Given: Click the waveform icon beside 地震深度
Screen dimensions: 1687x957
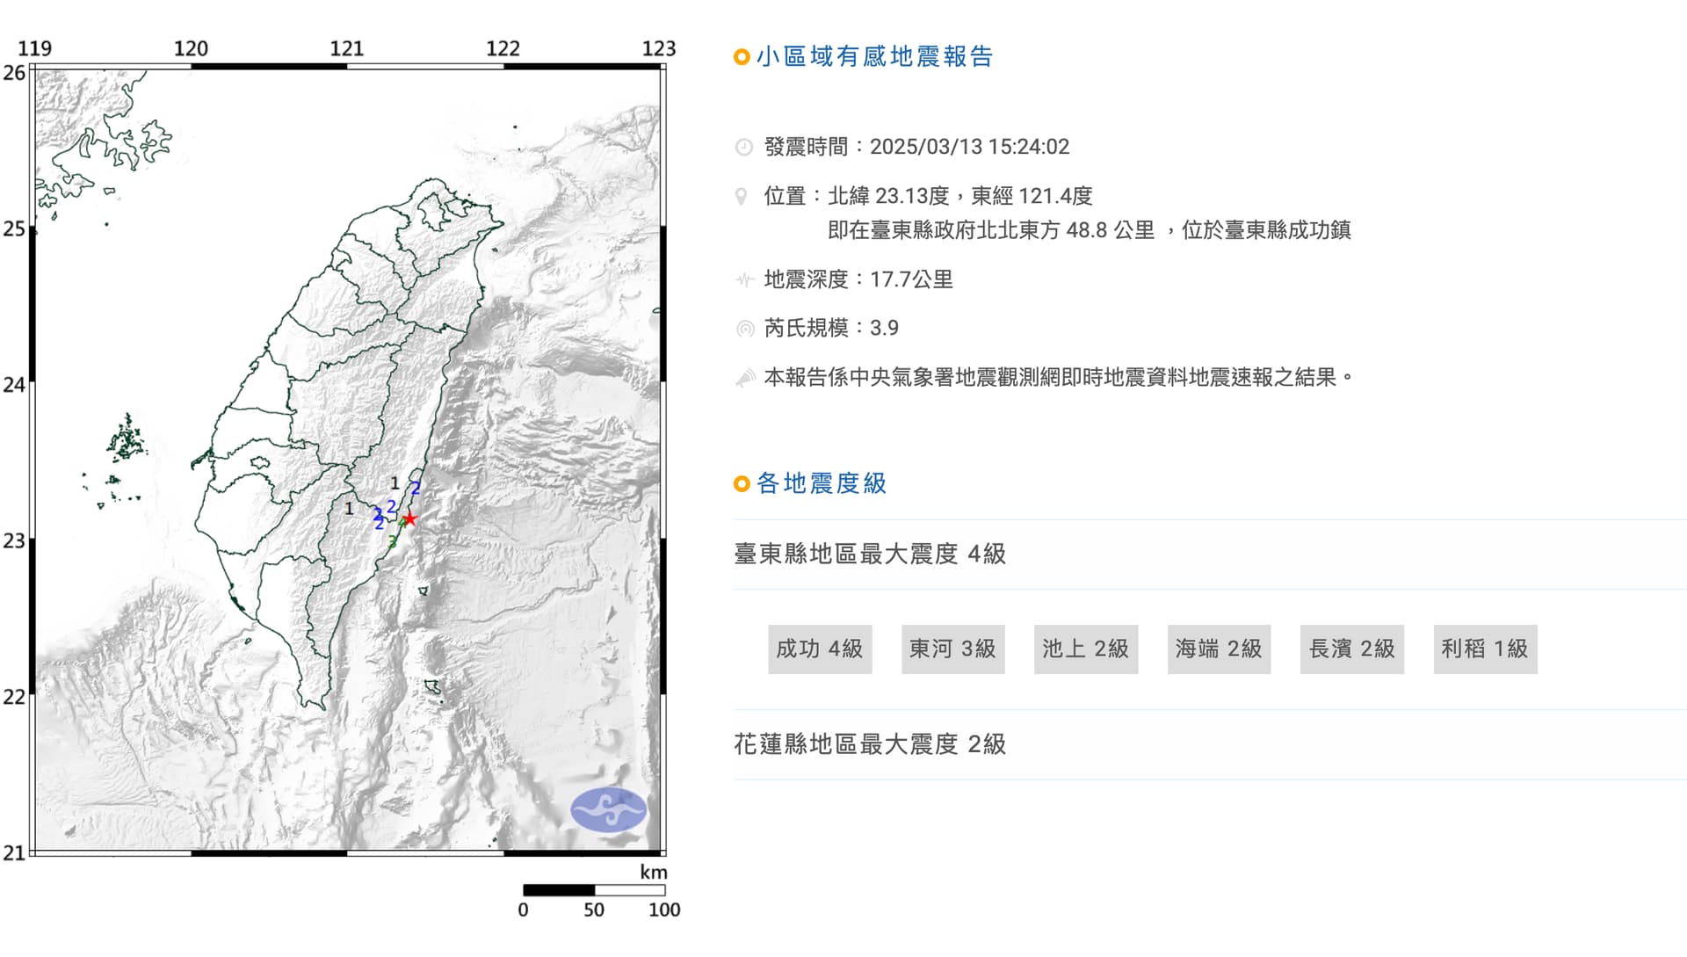Looking at the screenshot, I should click(x=744, y=280).
